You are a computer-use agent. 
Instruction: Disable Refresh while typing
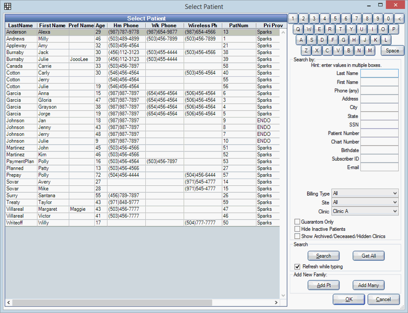click(297, 267)
